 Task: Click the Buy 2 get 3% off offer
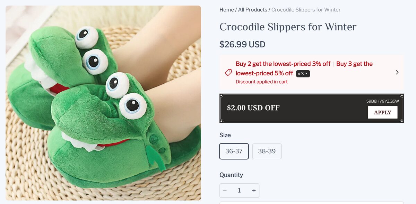283,64
